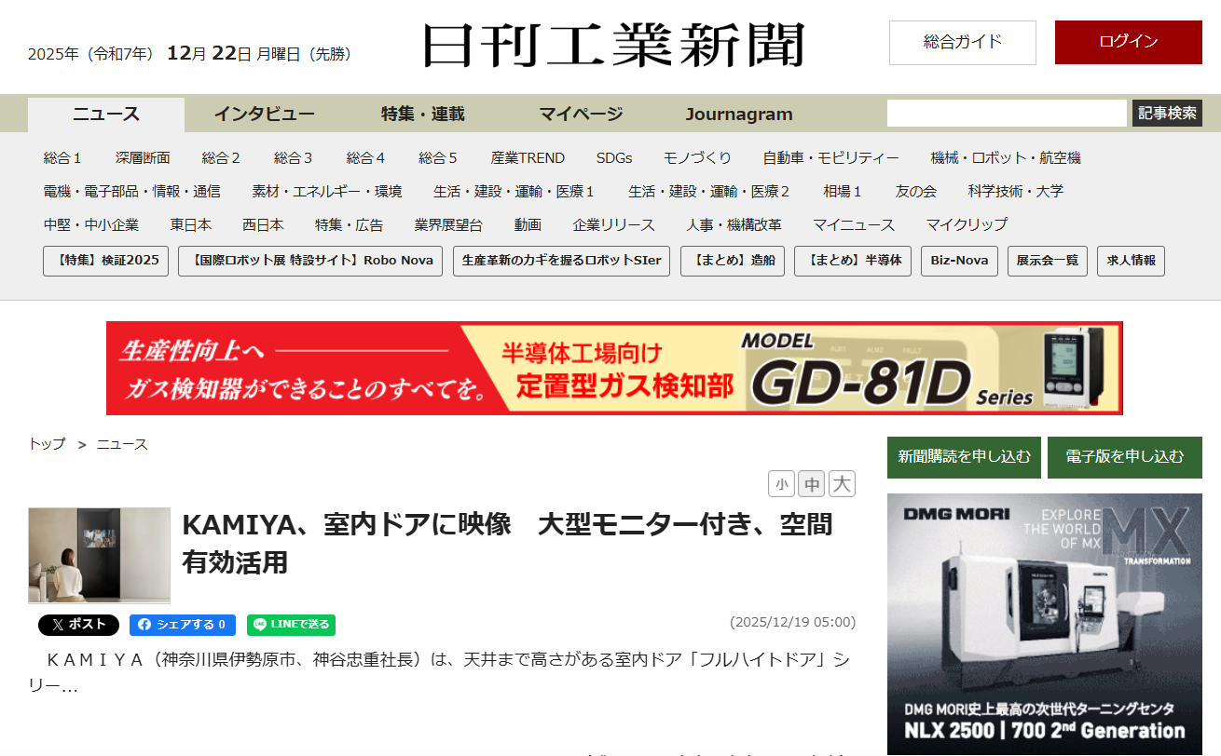
Task: Click 新聞購読を申し込む subscription button
Action: click(x=964, y=457)
